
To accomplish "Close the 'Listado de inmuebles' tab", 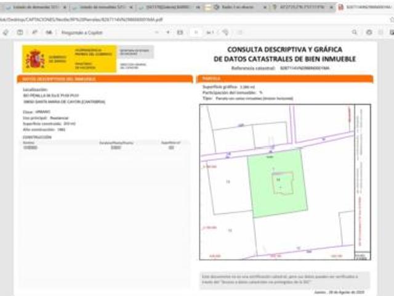I will pos(131,7).
